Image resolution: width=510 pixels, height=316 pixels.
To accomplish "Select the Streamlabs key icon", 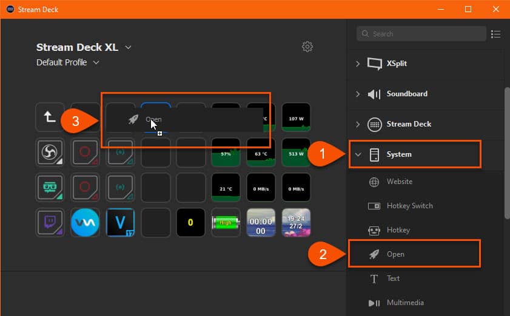I will (x=50, y=188).
